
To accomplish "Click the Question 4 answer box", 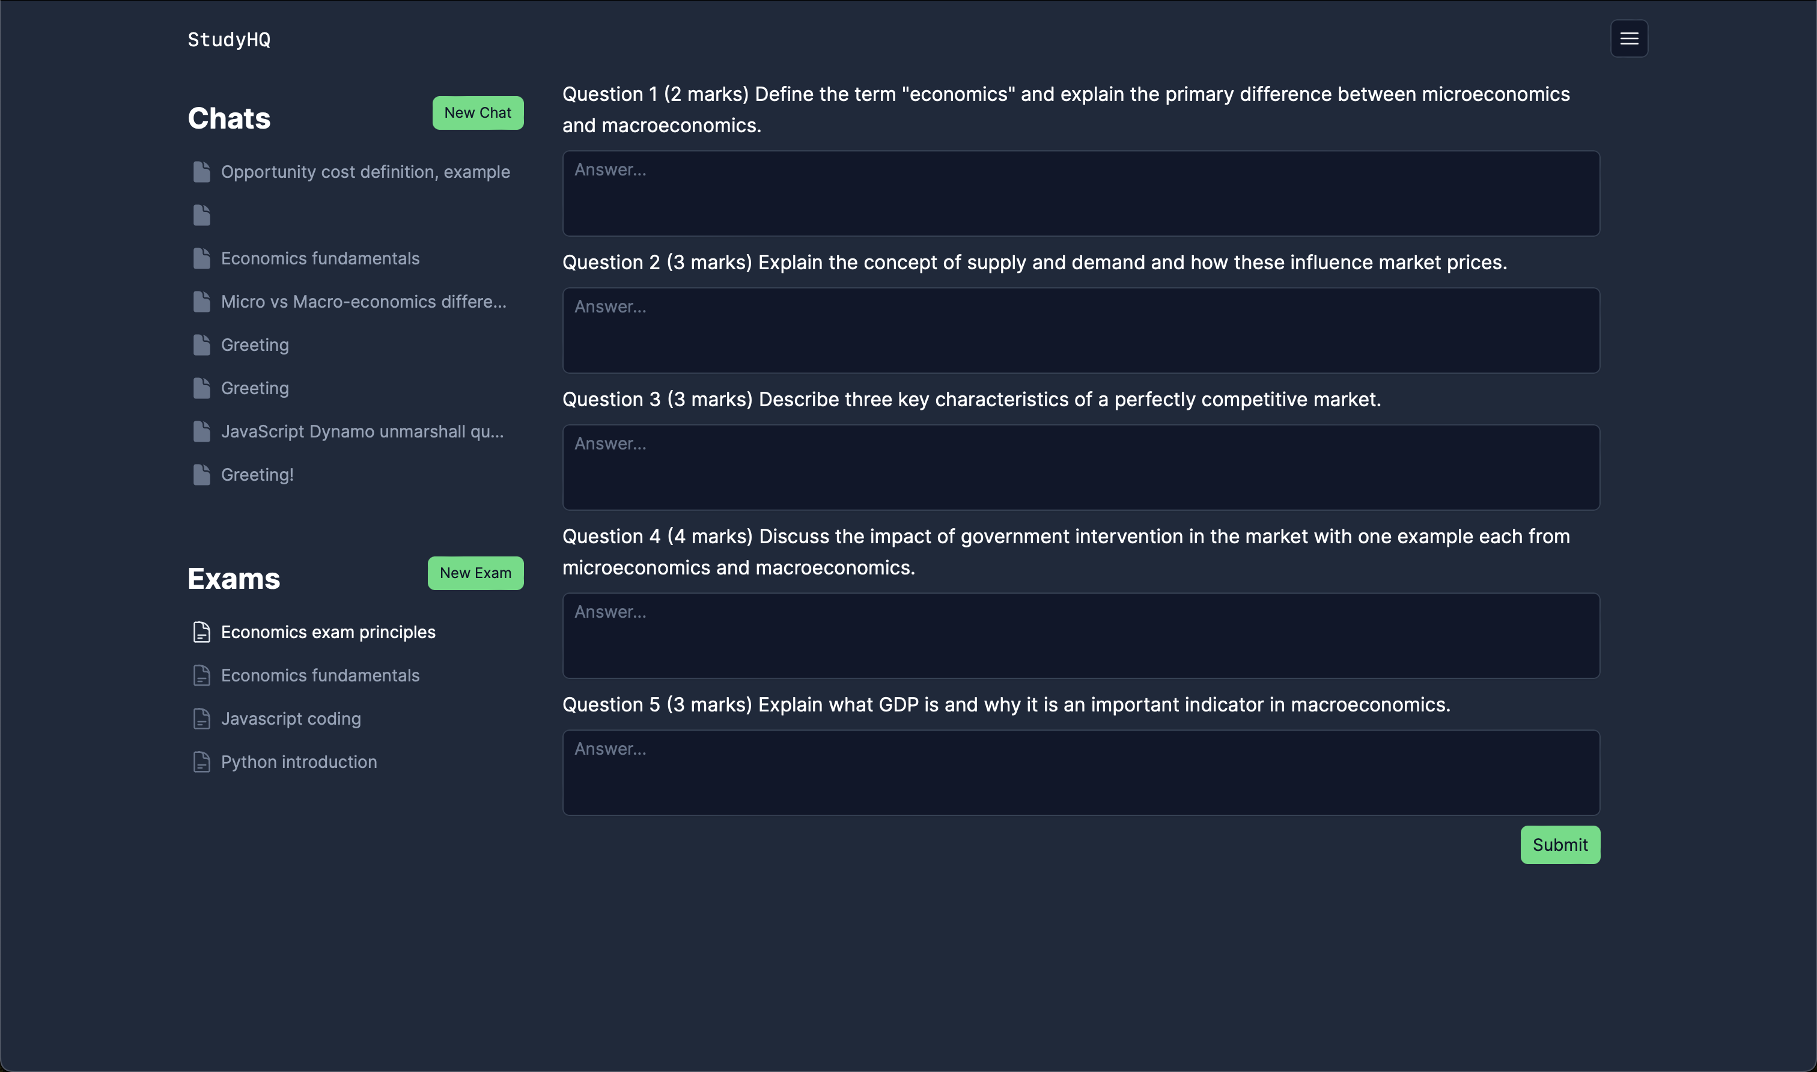I will pos(1081,636).
